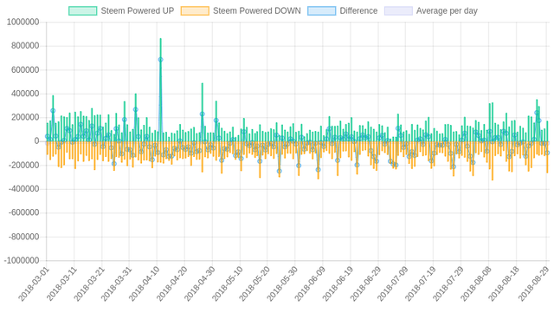Screen dimensions: 554x313
Task: Click y-axis label -400000
Action: [x=23, y=189]
